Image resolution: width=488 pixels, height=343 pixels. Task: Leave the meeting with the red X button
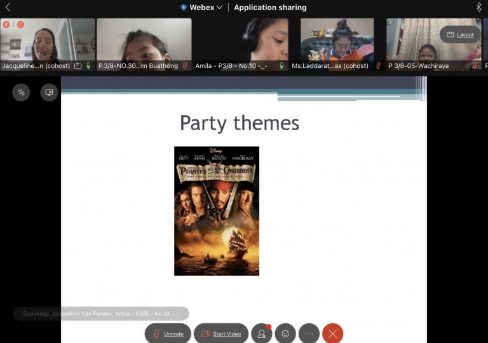[x=333, y=333]
